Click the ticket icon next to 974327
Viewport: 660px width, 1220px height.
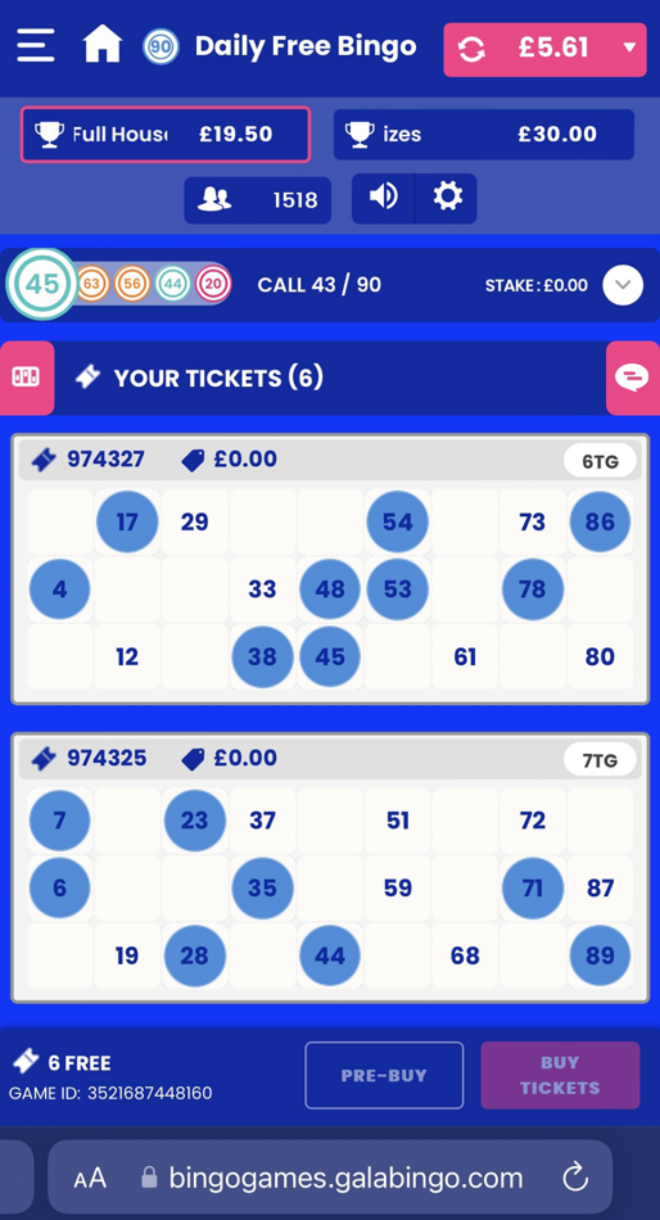tap(41, 459)
